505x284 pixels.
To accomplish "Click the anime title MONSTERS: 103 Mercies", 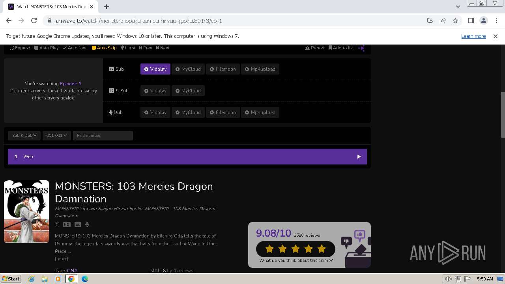I will coord(134,192).
